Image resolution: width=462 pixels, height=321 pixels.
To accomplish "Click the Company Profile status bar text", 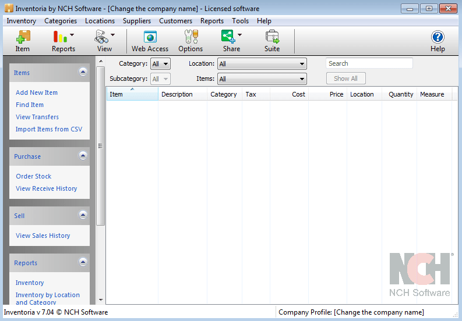I will coord(351,312).
